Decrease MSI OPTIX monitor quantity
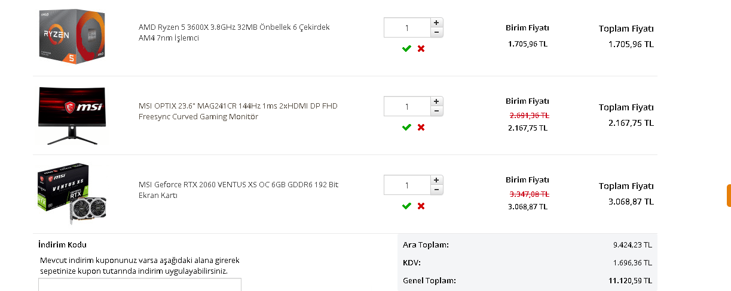The image size is (731, 291). [436, 111]
